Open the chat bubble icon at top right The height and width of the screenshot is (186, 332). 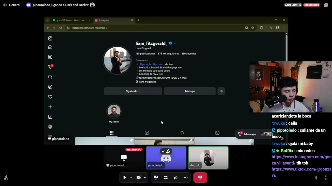point(326,5)
